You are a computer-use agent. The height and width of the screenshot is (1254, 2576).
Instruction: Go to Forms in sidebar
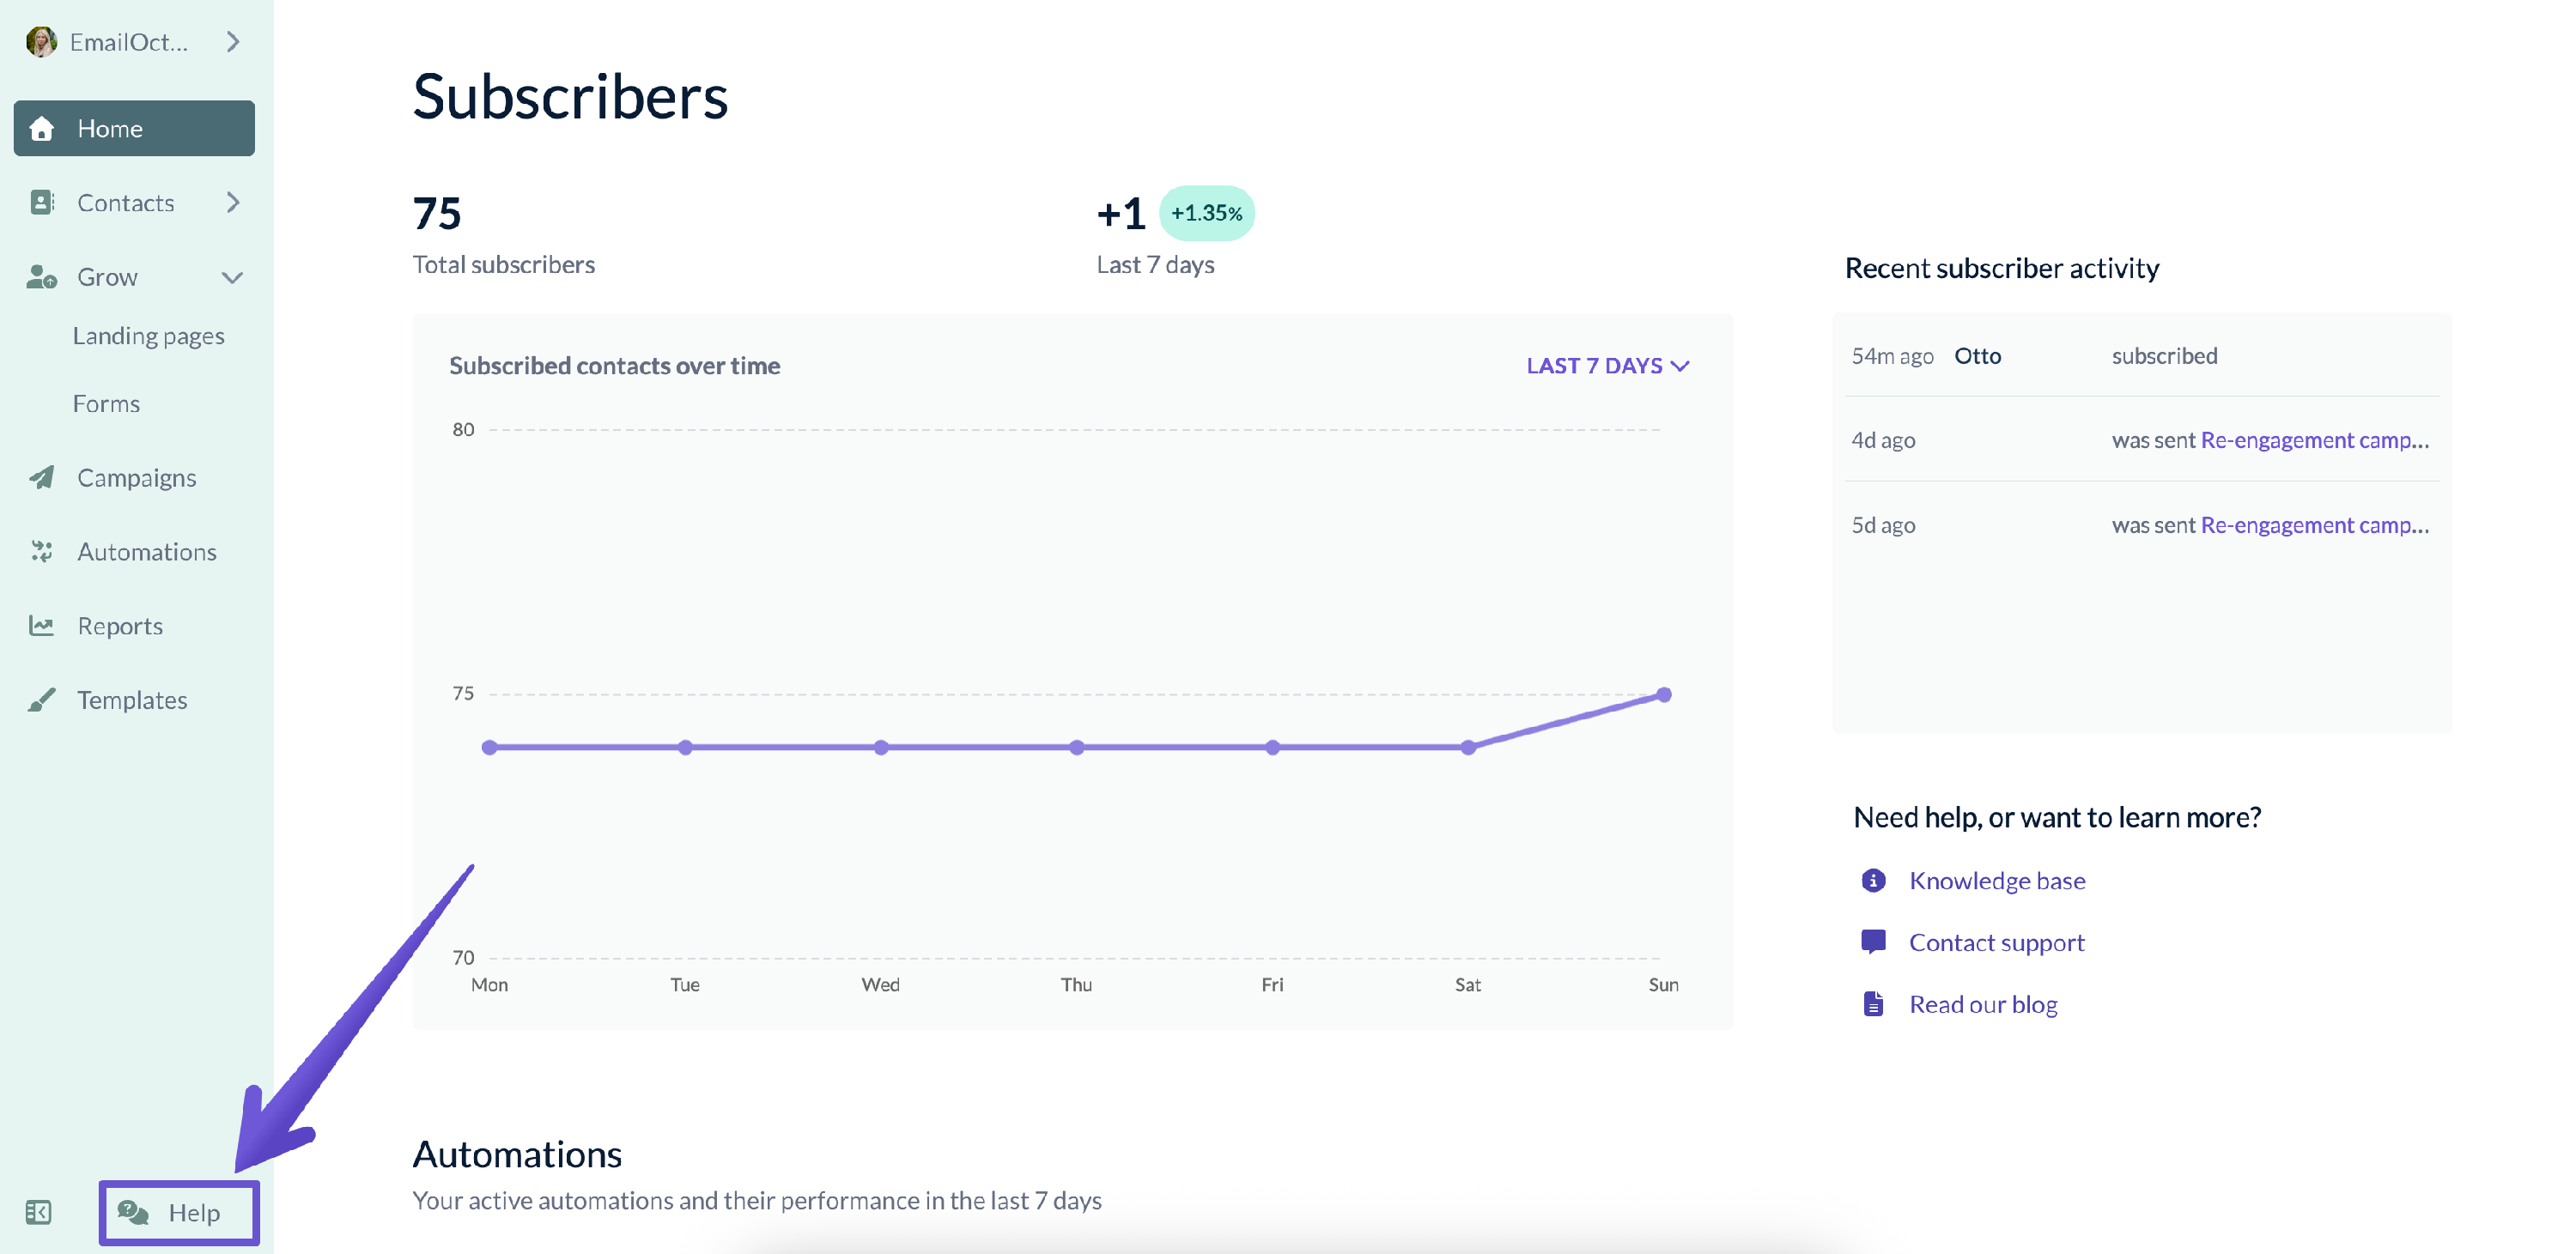106,403
